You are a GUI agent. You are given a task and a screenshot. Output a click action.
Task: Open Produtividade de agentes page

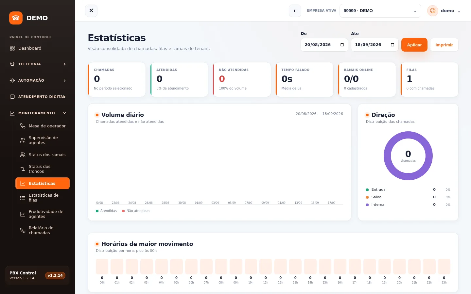click(x=43, y=214)
